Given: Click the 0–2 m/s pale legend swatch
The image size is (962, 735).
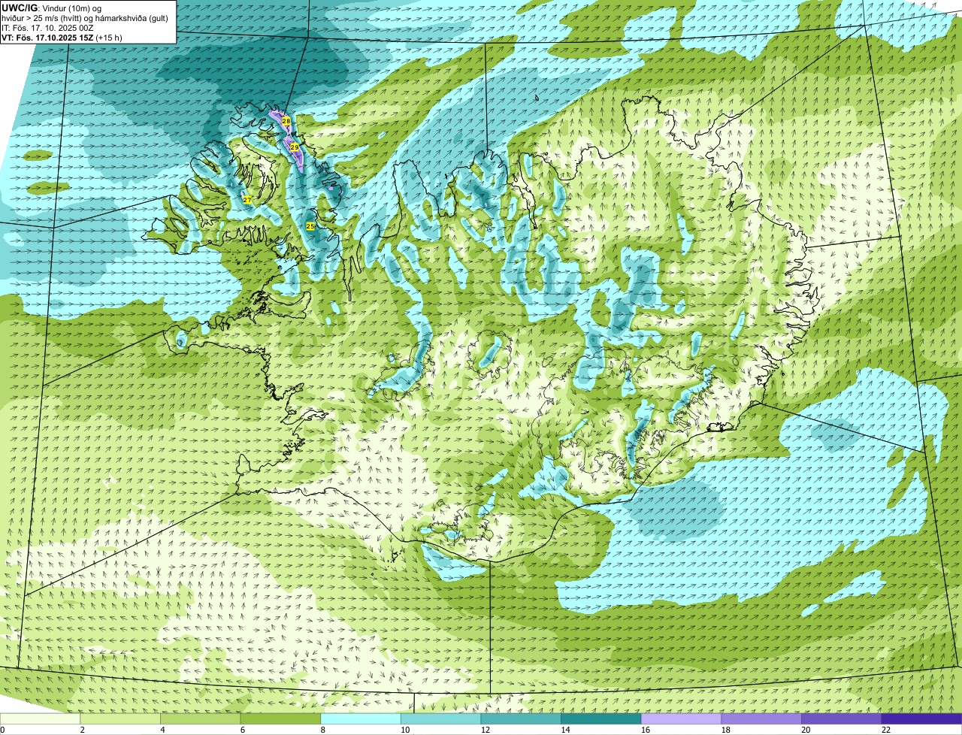Looking at the screenshot, I should pos(40,719).
